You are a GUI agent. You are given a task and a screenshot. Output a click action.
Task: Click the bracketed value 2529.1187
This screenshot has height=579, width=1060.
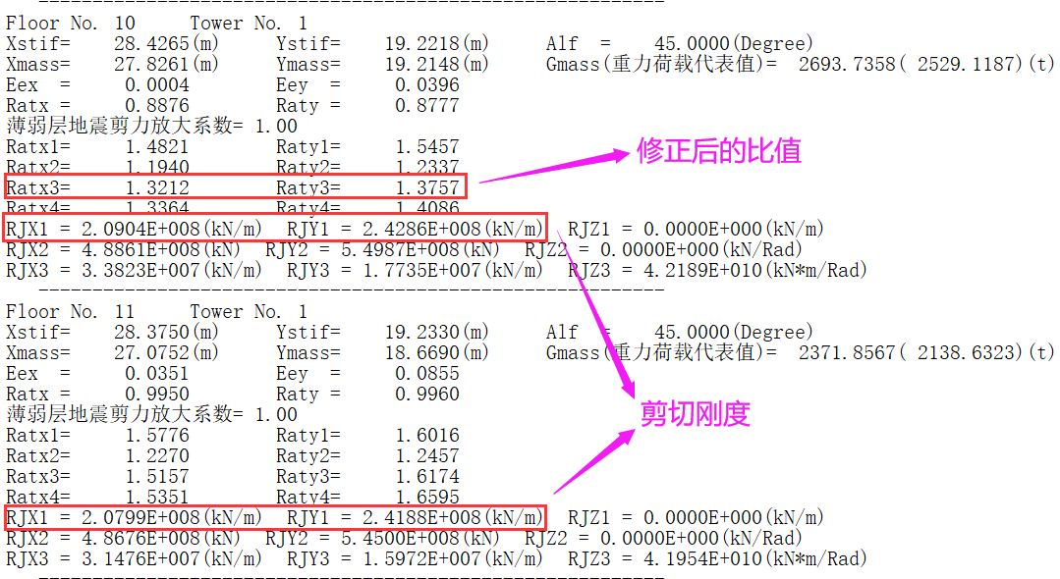pyautogui.click(x=966, y=64)
